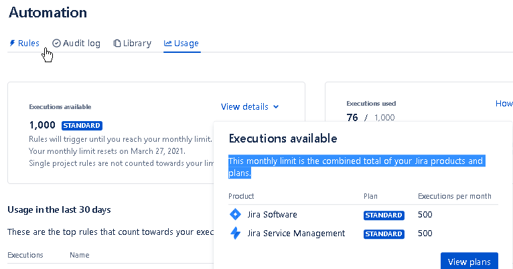Click the Executions per month column header
The height and width of the screenshot is (269, 513).
coord(455,196)
